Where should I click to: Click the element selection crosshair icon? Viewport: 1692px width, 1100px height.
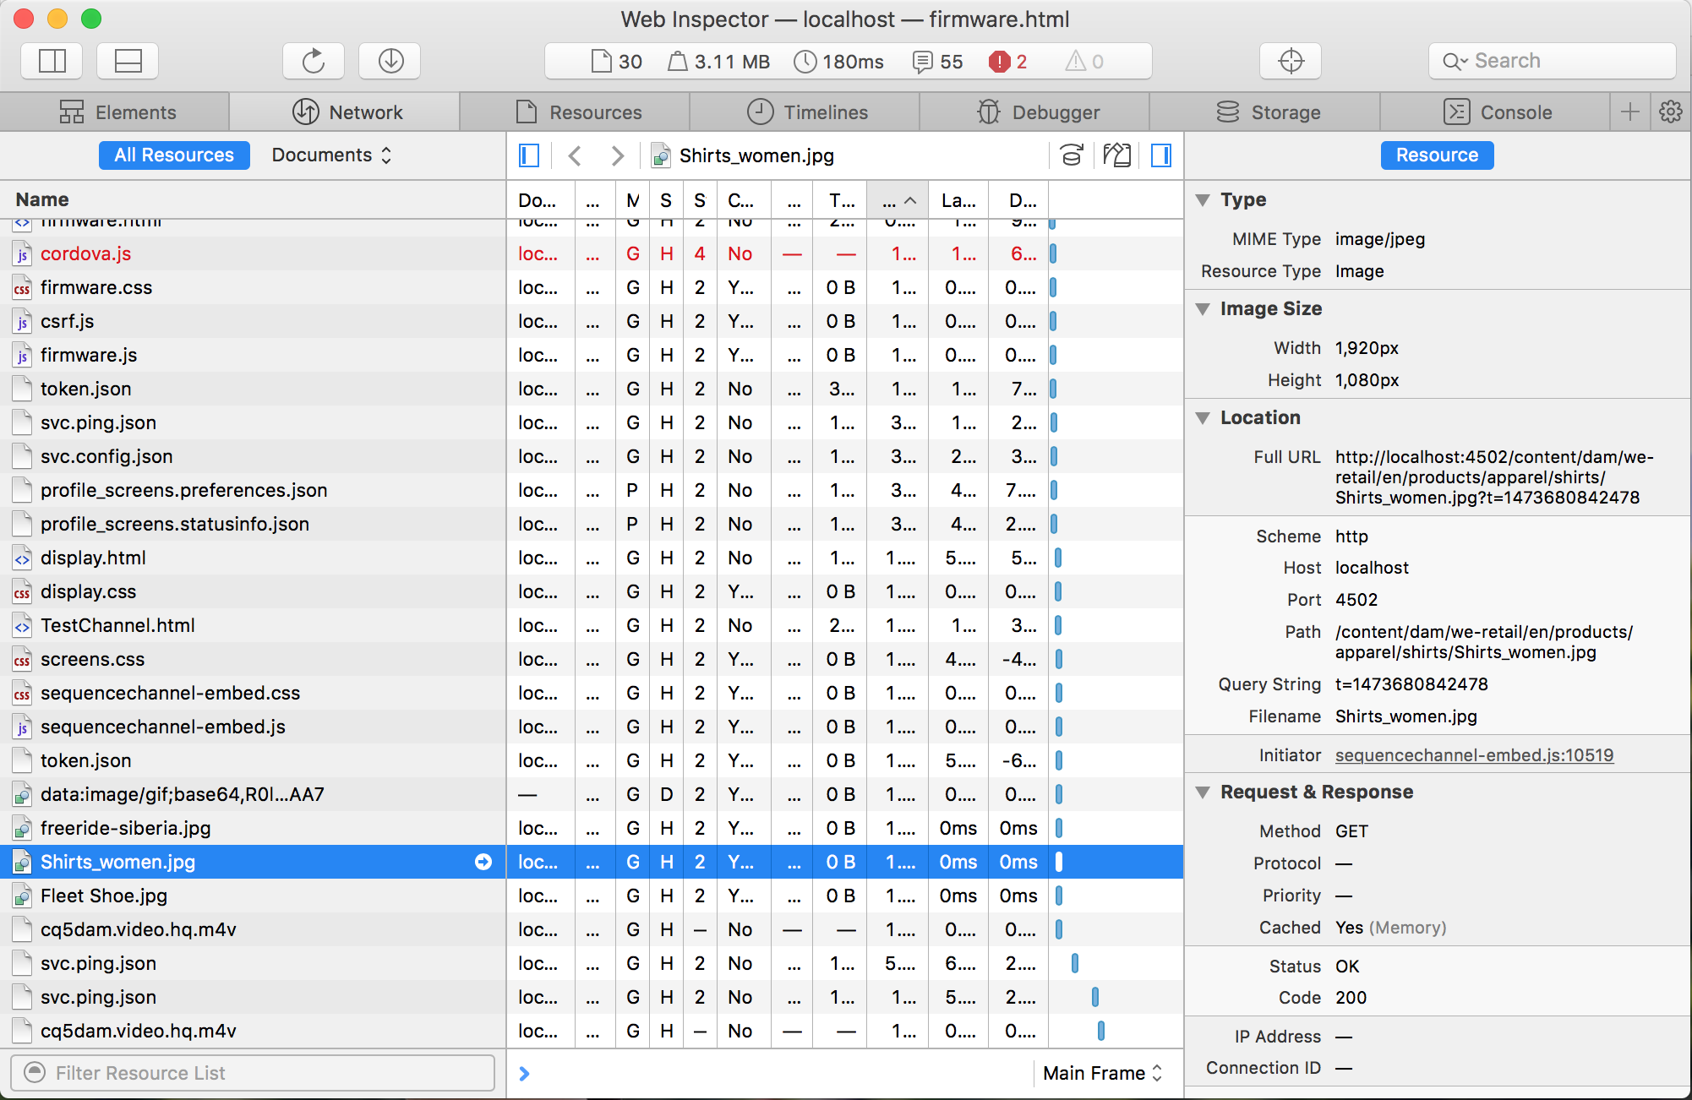click(x=1290, y=61)
